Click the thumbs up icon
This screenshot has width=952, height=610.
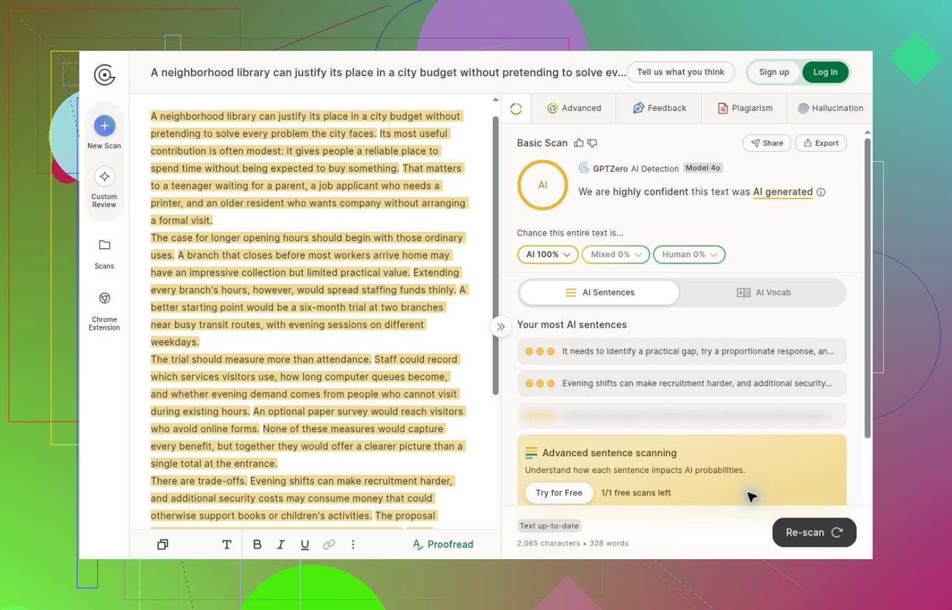(x=578, y=143)
